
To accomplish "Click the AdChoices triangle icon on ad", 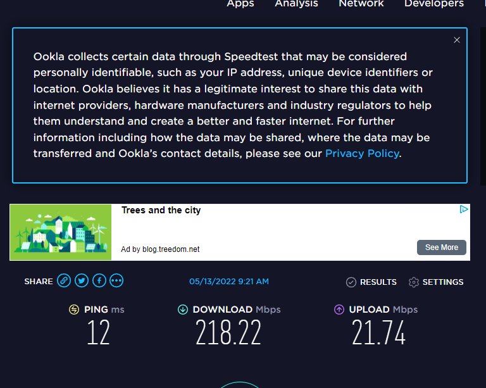I will pyautogui.click(x=464, y=210).
